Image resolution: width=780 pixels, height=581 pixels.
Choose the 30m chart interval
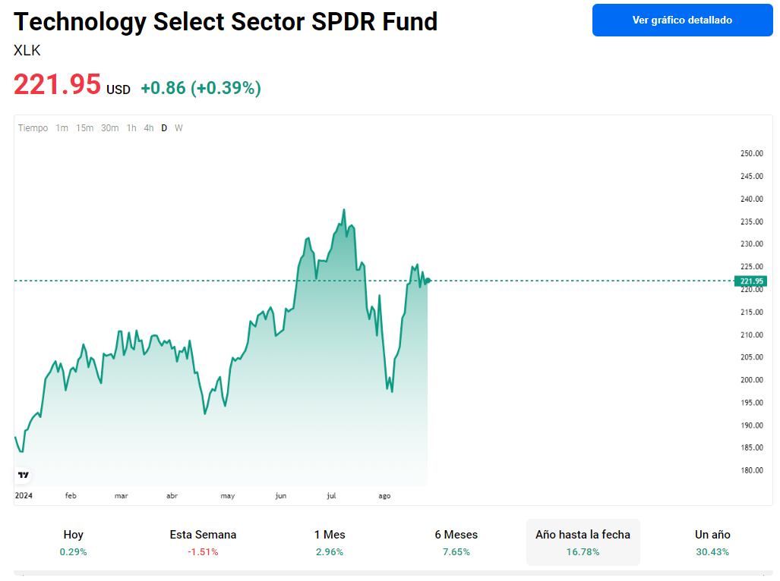[x=110, y=128]
